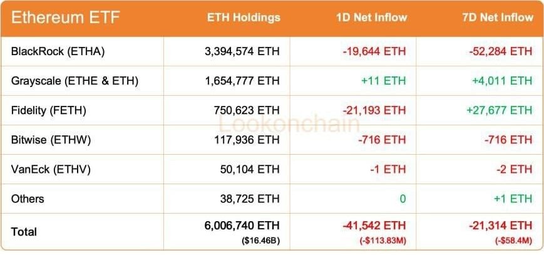Image resolution: width=544 pixels, height=255 pixels.
Task: Select the Total row label
Action: click(x=24, y=231)
